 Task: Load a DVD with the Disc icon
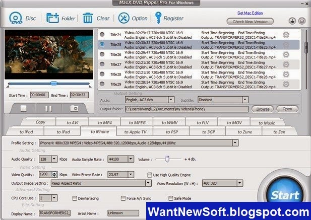point(16,18)
